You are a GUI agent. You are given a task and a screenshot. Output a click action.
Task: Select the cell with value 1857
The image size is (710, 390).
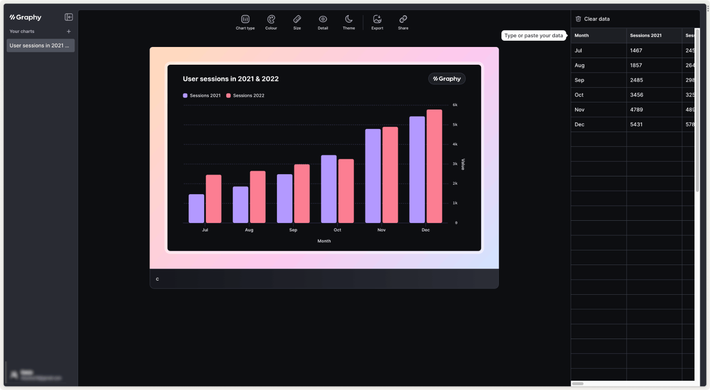tap(654, 65)
